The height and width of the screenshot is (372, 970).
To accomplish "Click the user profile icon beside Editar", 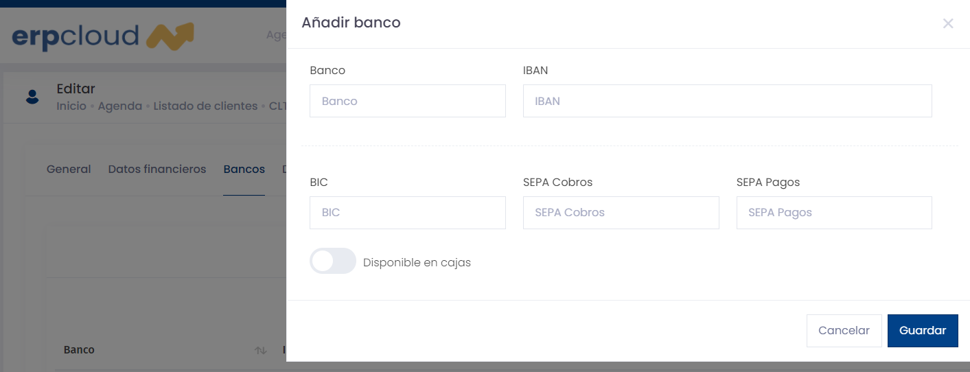I will 32,97.
